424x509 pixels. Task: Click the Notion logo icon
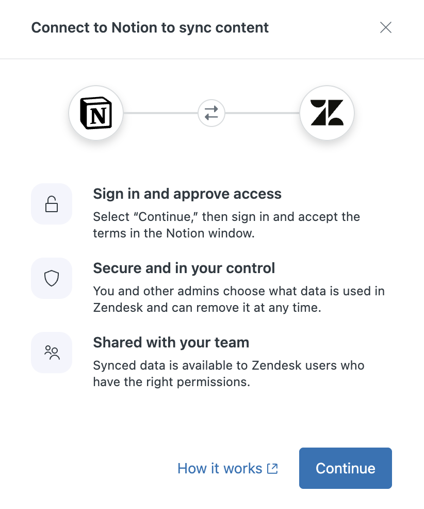[x=96, y=113]
